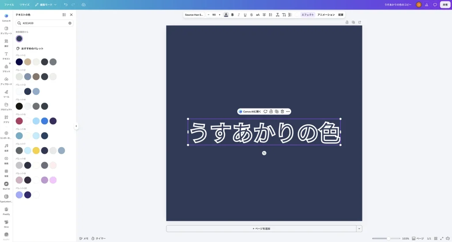Click the 共有 share button
Screen dimensions: 452x242
point(445,4)
